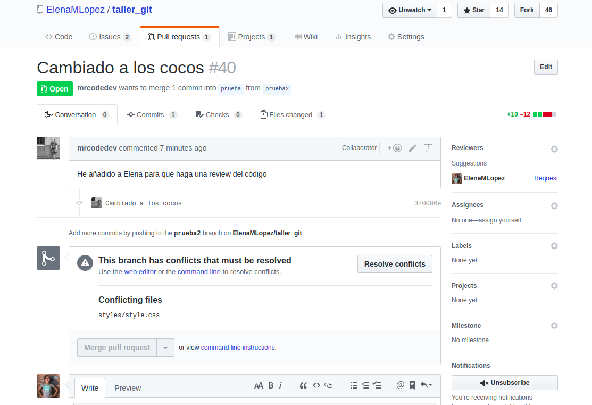Unsubscribe from notifications

[x=504, y=383]
